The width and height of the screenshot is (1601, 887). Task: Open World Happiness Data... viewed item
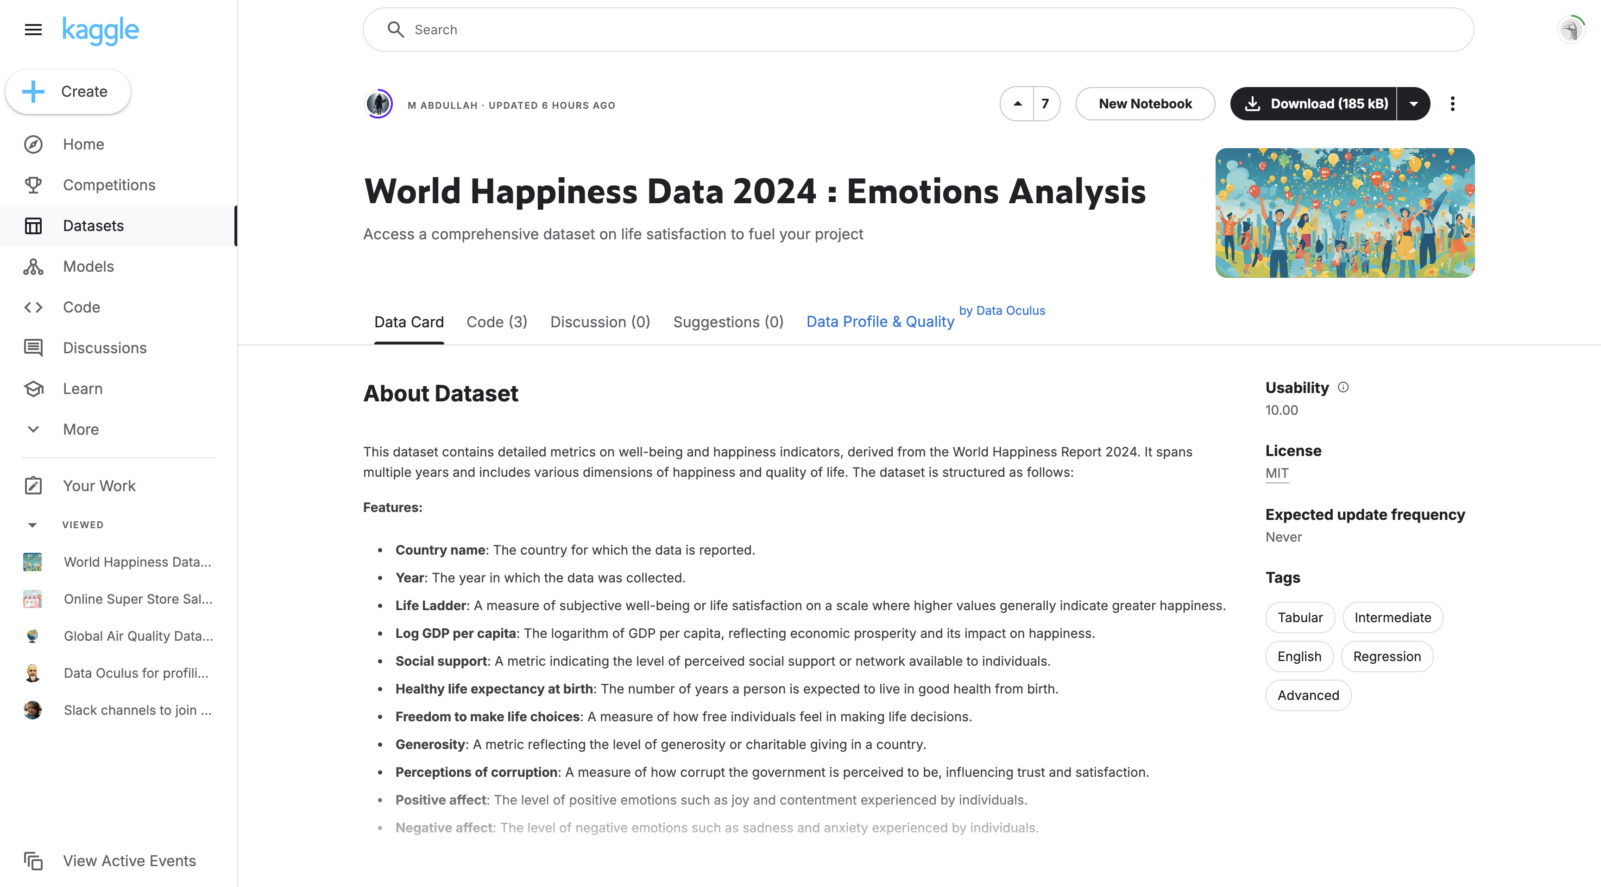click(x=137, y=562)
